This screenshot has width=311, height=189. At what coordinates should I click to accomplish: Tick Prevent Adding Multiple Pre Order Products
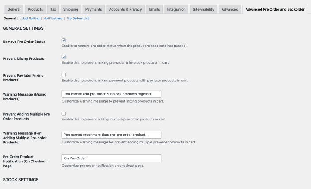click(x=64, y=114)
